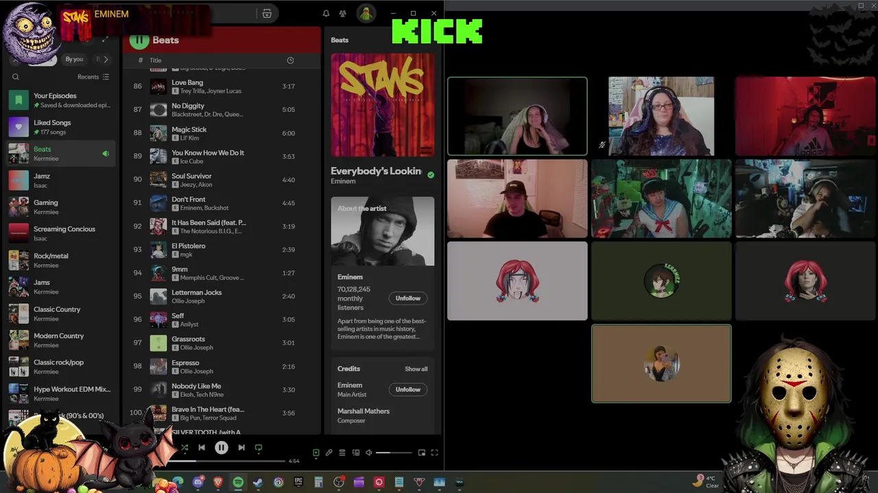Play the track Love Bang
Viewport: 878px width, 493px height.
[x=222, y=86]
